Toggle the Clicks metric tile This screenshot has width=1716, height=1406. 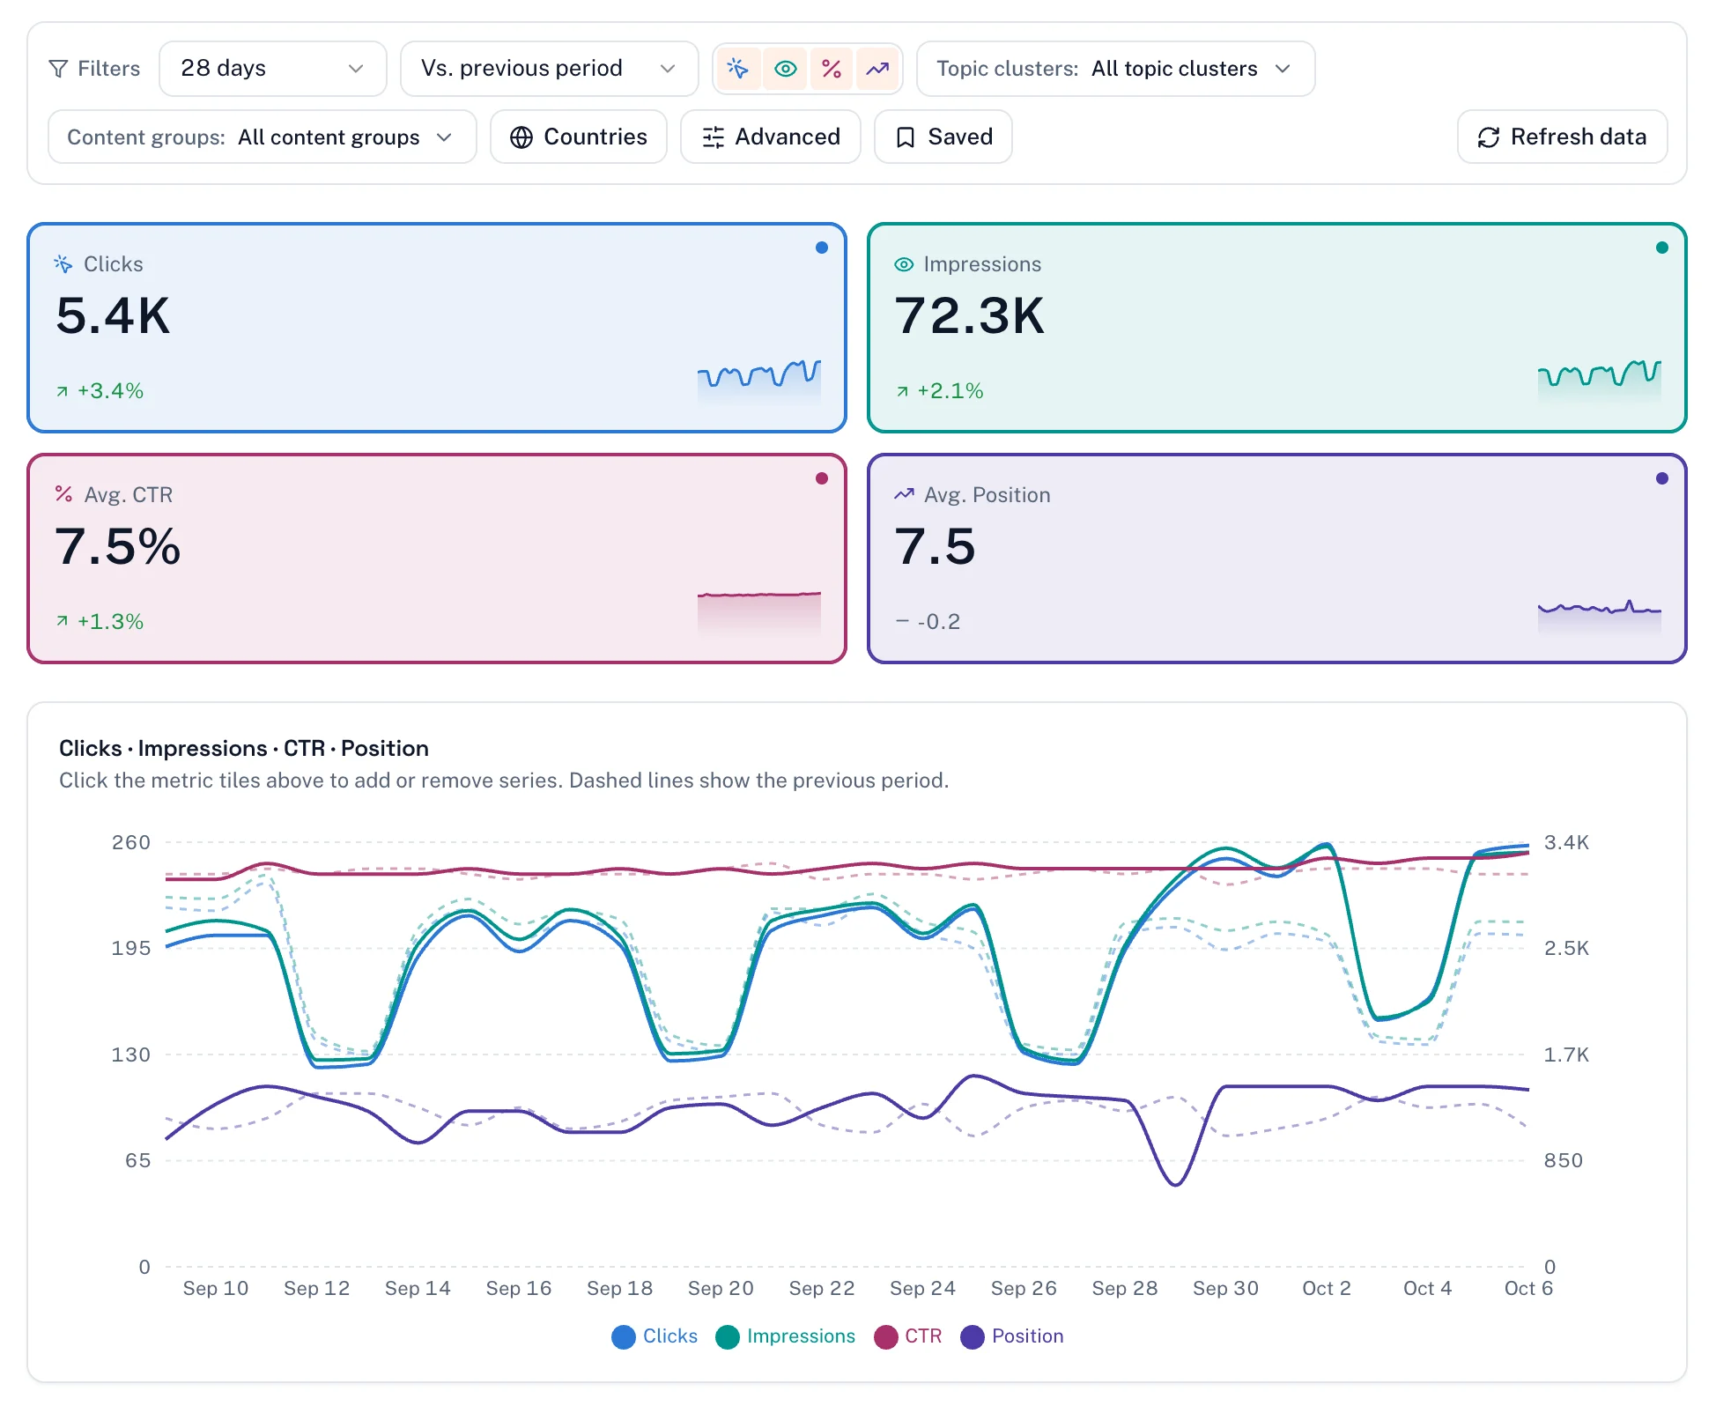437,328
